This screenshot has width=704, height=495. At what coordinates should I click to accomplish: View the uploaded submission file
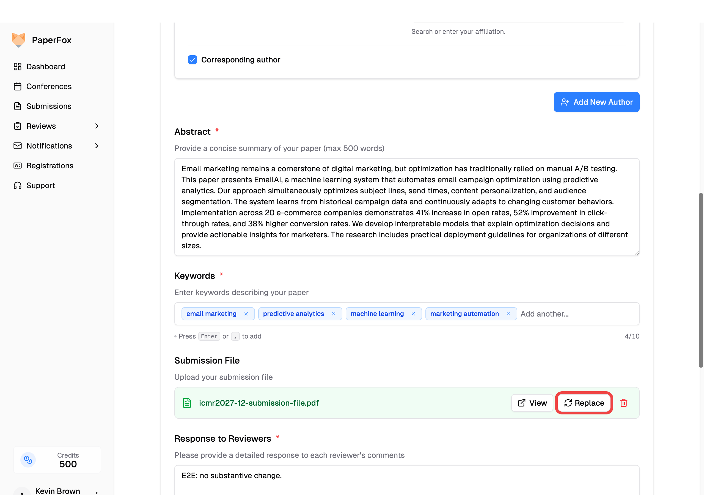[532, 403]
